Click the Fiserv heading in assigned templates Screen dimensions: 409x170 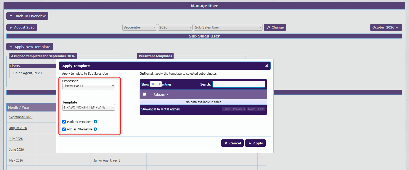(15, 66)
